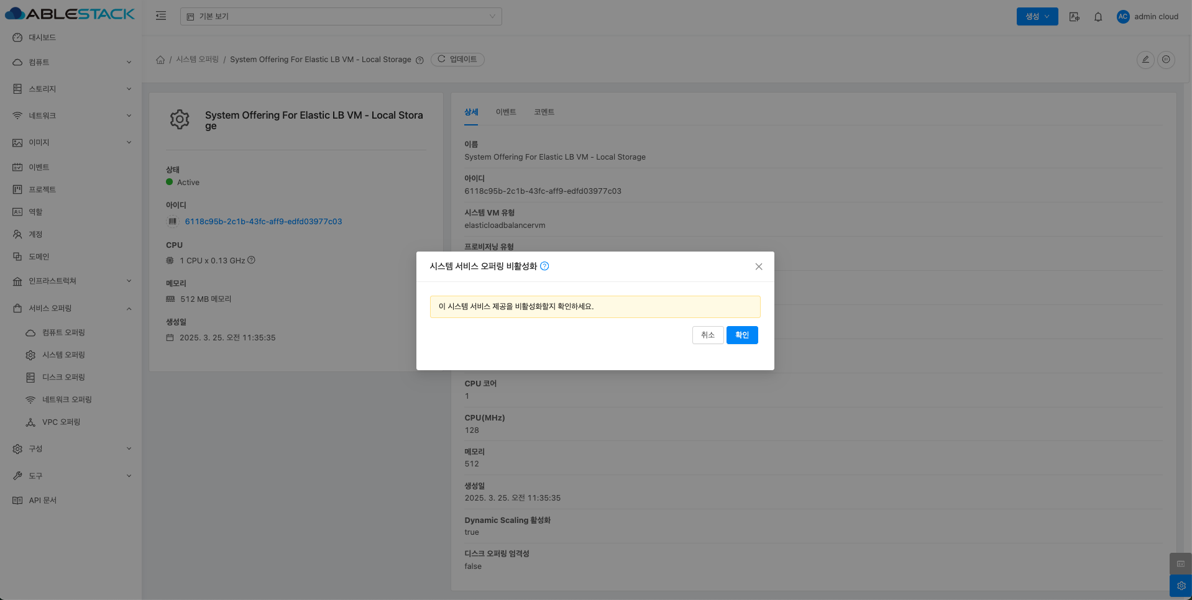Open the 기본 보기 view dropdown
Viewport: 1192px width, 600px height.
(341, 16)
